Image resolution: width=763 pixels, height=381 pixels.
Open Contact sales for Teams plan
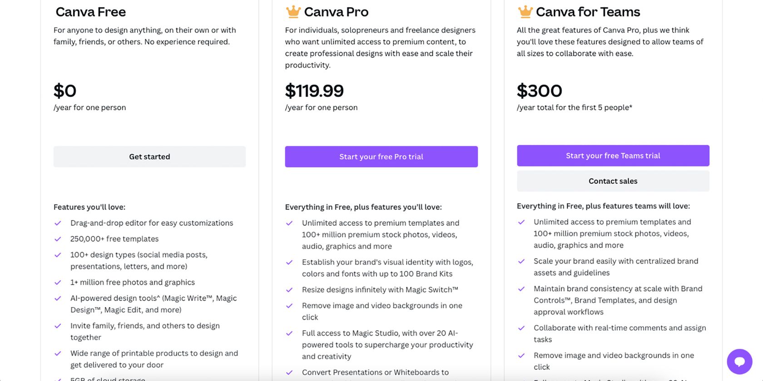(x=613, y=181)
